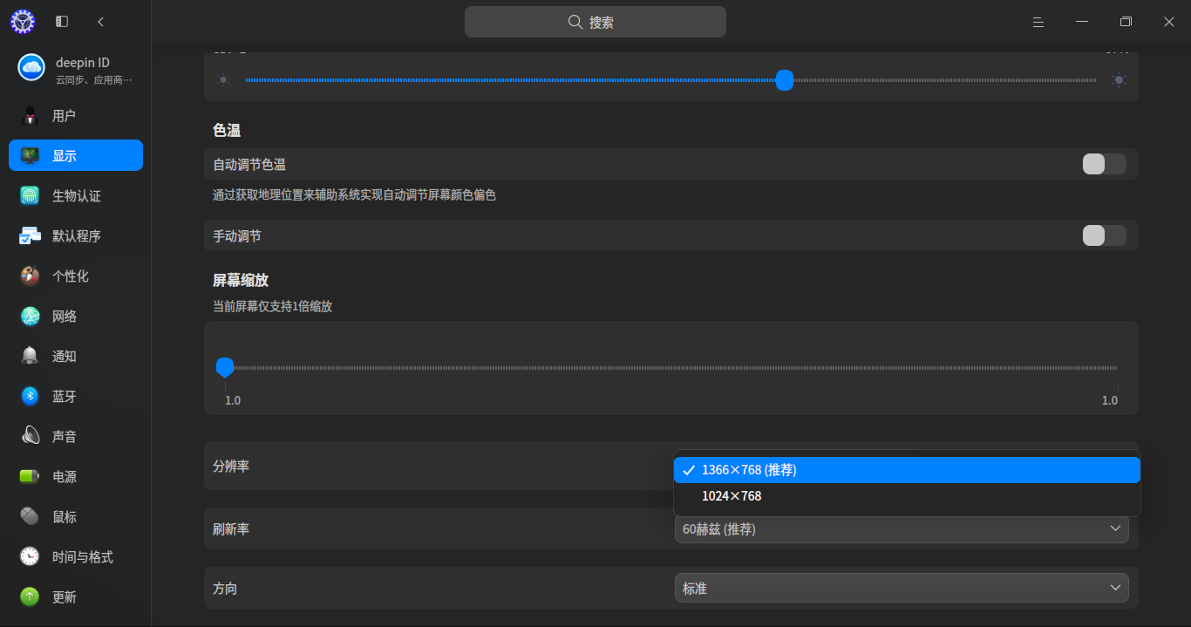The width and height of the screenshot is (1191, 627).
Task: Click the 默认程序 icon in sidebar
Action: 31,236
